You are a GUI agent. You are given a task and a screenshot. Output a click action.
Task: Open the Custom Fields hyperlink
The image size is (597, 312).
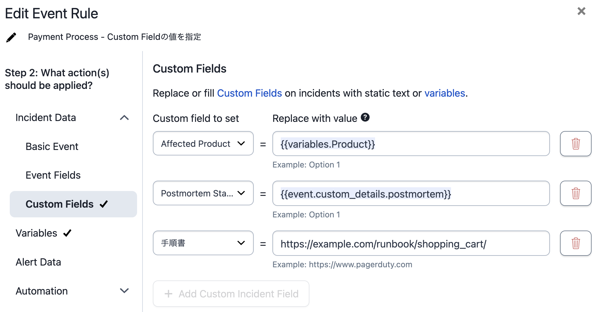pyautogui.click(x=249, y=93)
